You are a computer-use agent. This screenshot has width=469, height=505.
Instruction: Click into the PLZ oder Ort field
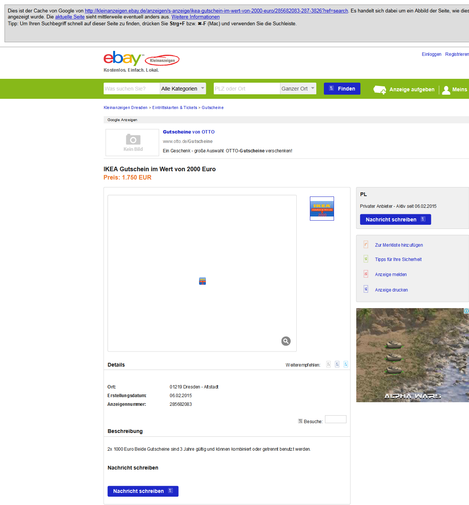click(x=247, y=89)
